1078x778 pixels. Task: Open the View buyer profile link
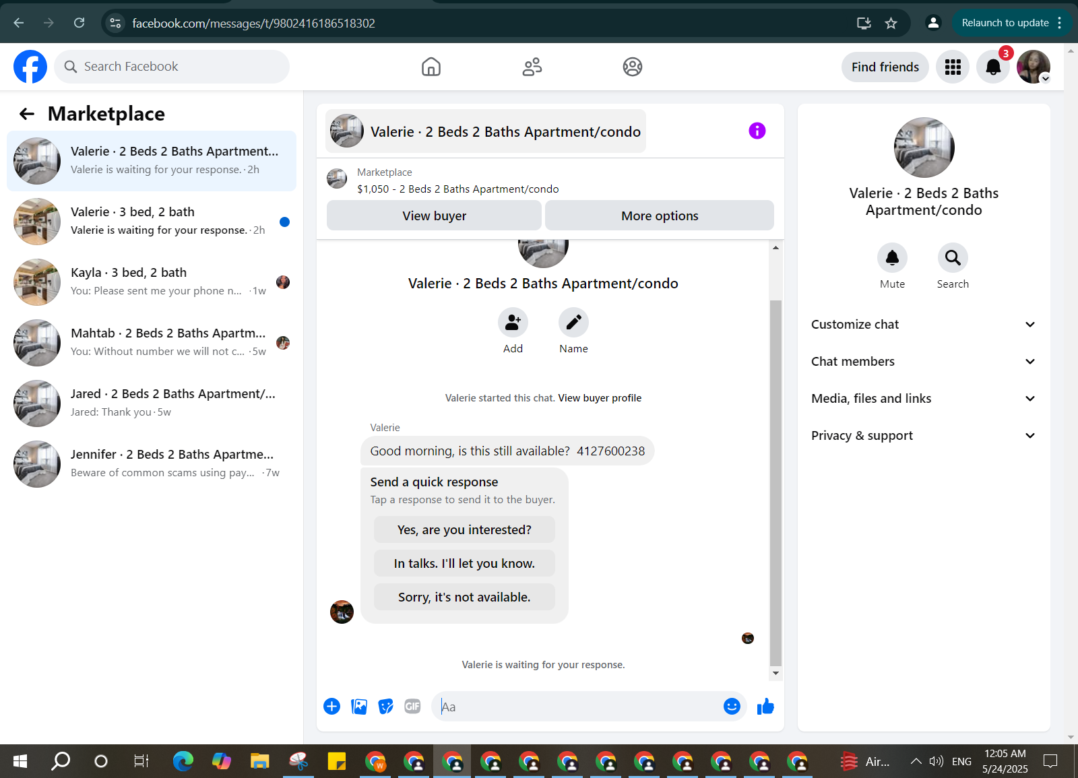pos(600,398)
